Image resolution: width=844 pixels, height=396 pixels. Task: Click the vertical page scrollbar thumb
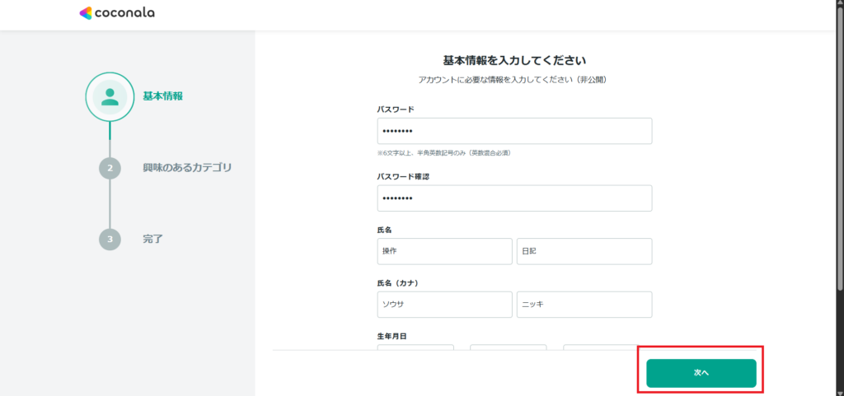(x=839, y=148)
